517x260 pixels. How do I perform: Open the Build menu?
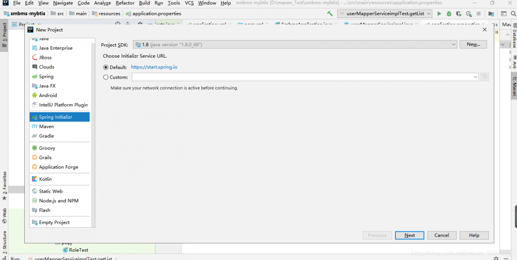[145, 3]
